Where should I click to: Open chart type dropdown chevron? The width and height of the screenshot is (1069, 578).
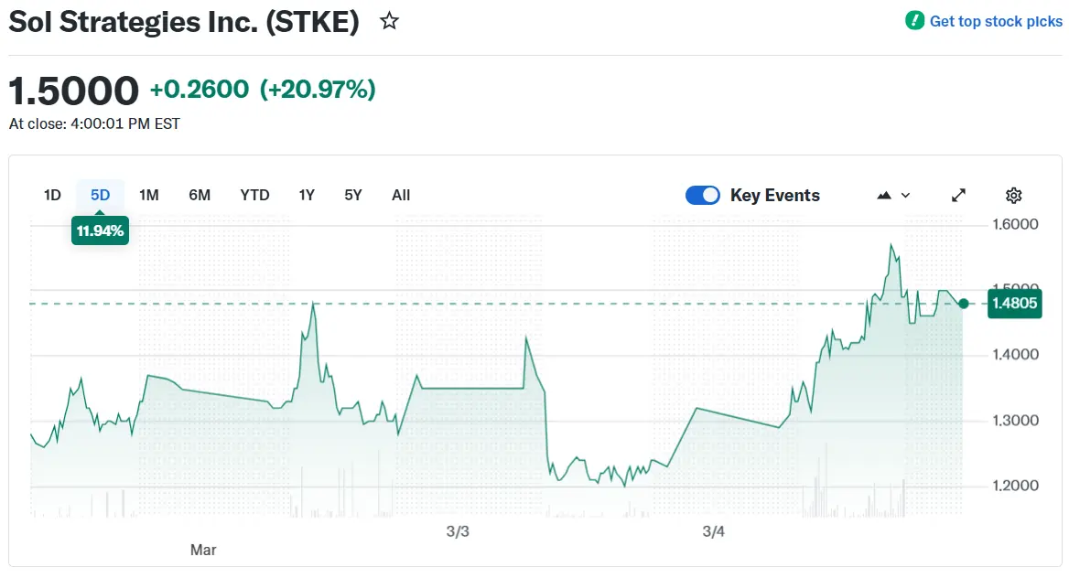coord(906,195)
